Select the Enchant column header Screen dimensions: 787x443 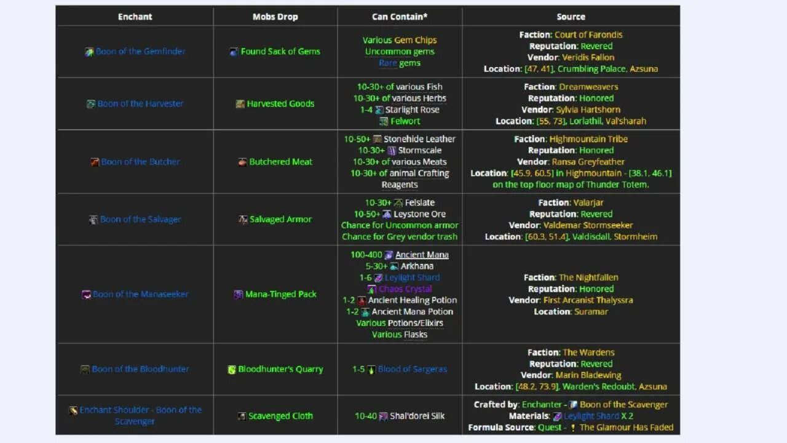tap(135, 17)
